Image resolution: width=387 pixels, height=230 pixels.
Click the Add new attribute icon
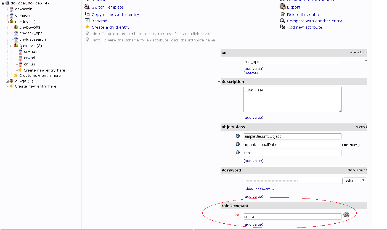(x=283, y=27)
